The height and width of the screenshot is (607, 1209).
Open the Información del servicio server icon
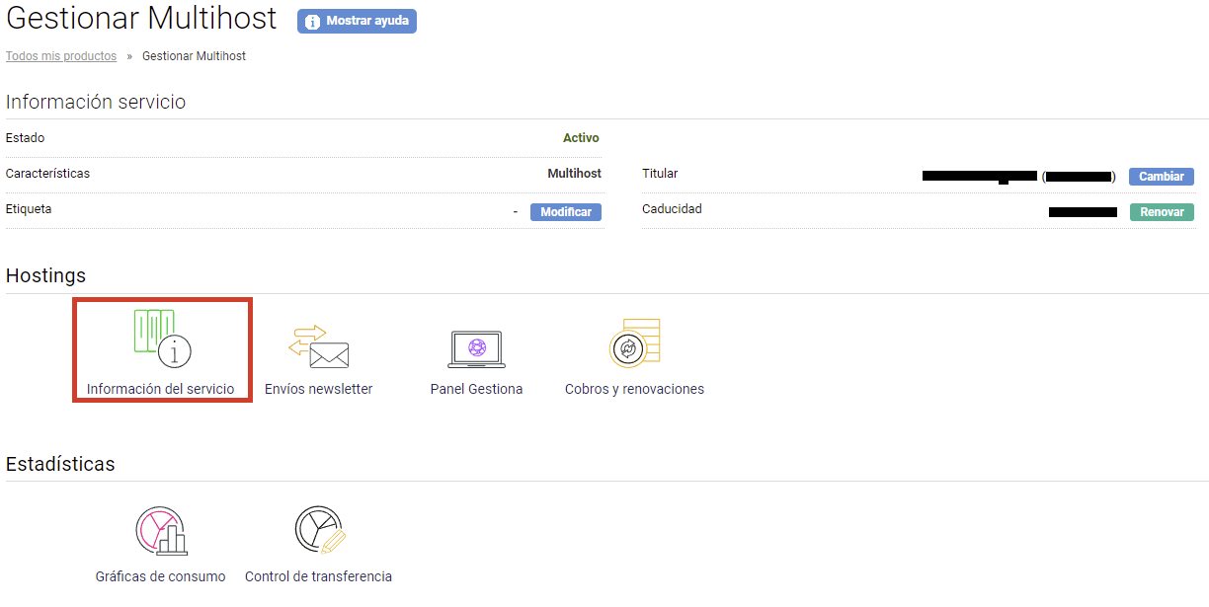tap(161, 339)
